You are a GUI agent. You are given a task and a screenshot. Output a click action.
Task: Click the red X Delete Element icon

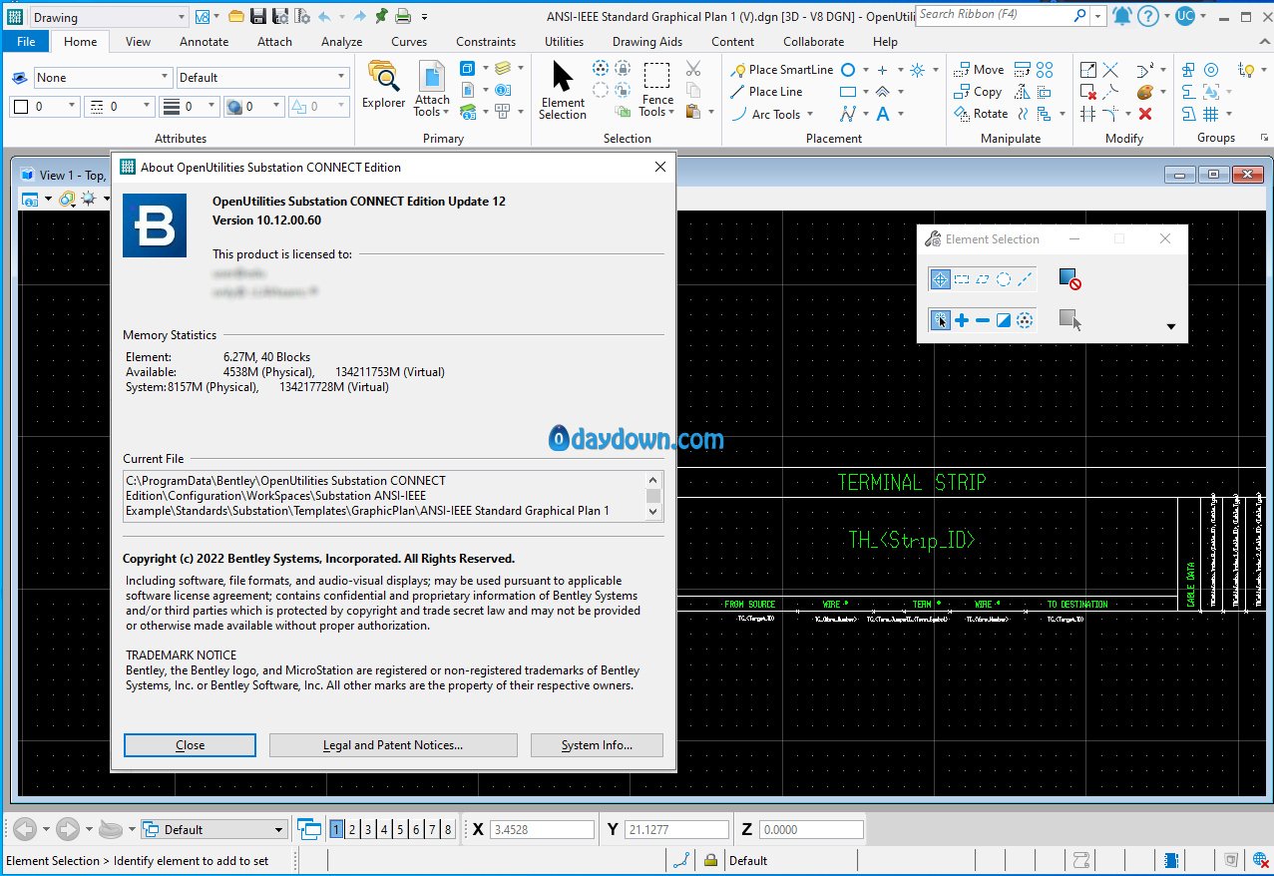point(1145,114)
